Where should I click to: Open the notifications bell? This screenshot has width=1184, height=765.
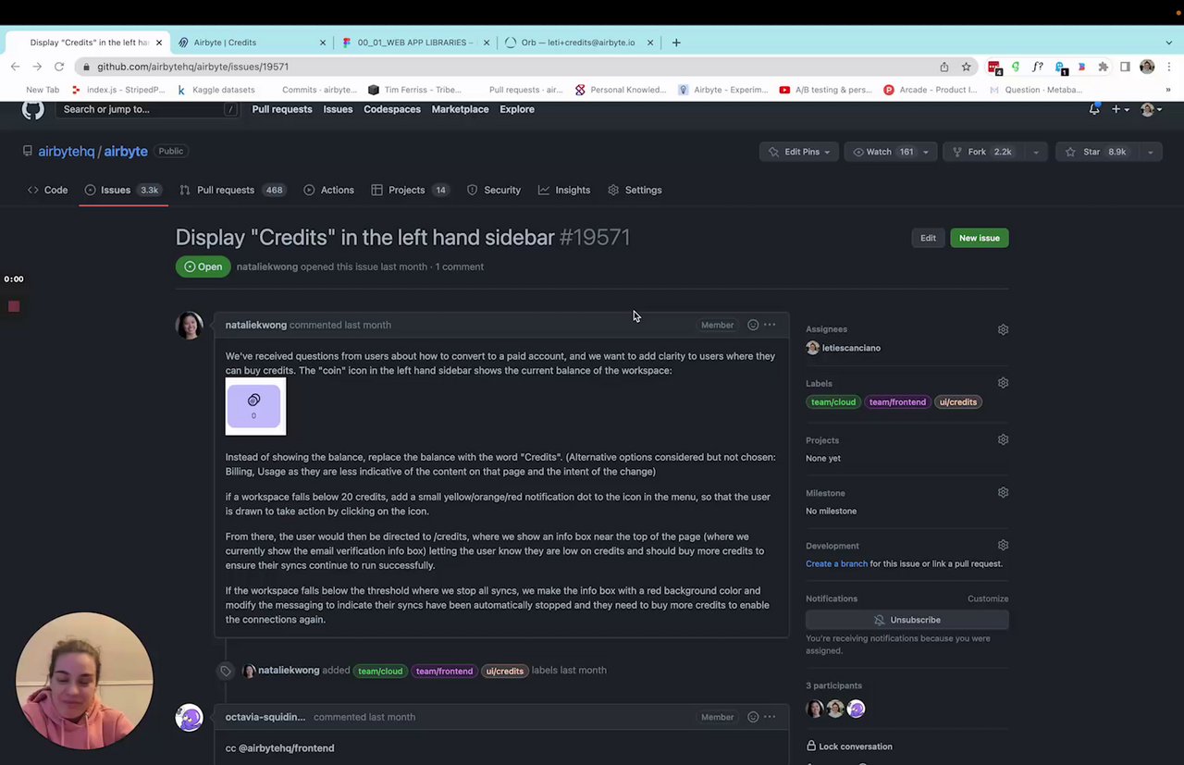(1094, 109)
